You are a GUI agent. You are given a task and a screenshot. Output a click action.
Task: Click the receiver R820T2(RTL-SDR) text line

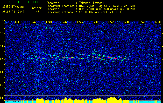pyautogui.click(x=107, y=9)
